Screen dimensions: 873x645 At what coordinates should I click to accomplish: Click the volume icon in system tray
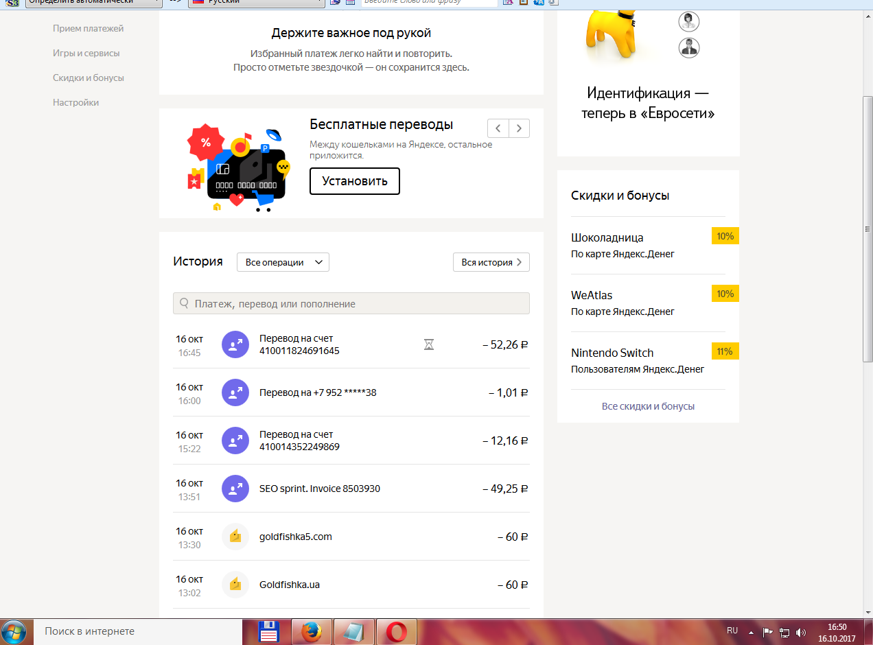coord(800,631)
